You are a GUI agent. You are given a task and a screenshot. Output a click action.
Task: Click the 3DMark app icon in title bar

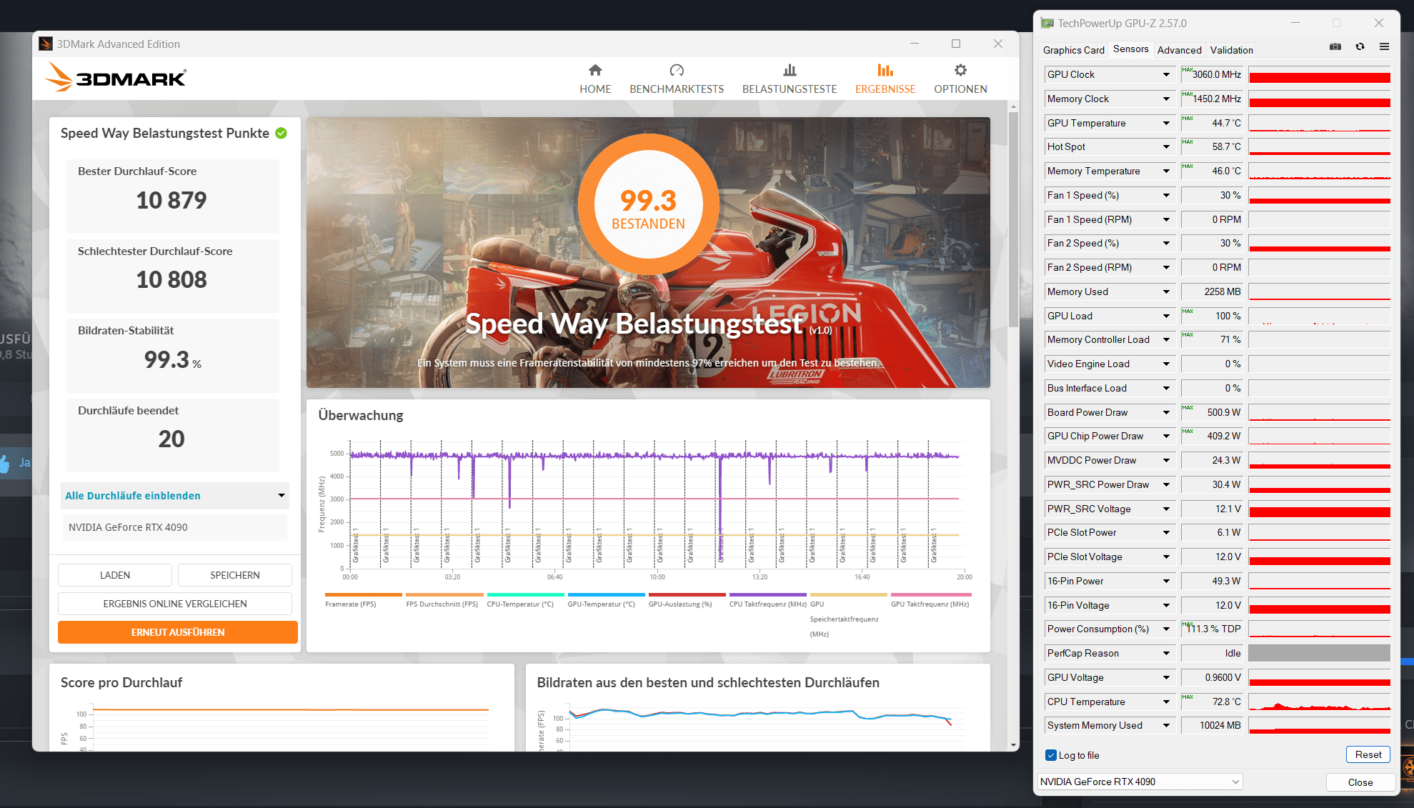[46, 44]
